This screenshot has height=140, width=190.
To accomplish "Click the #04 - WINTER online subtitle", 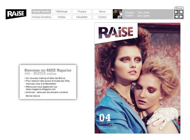I will click(x=41, y=74).
